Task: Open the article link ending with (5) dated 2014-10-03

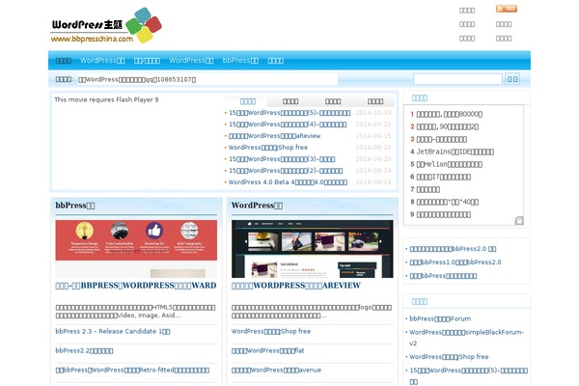Action: tap(289, 113)
